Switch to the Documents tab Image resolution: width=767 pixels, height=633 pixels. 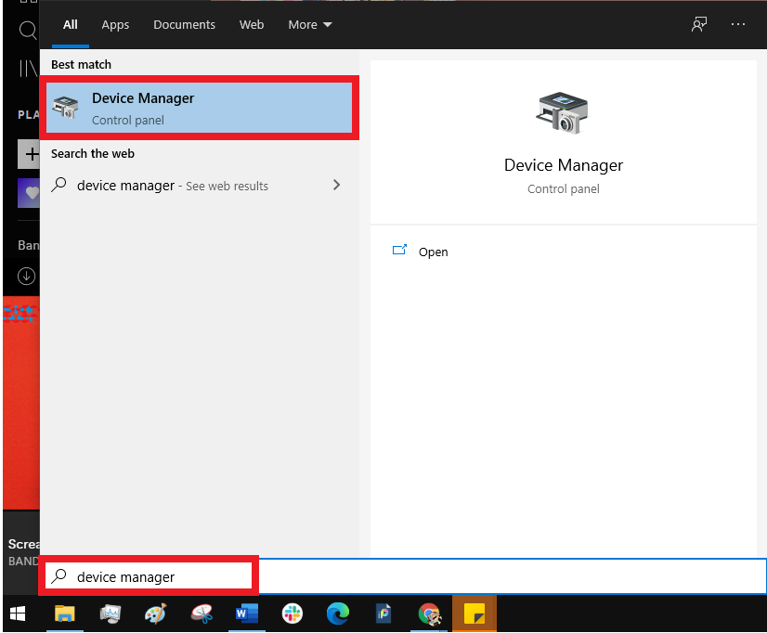coord(184,25)
